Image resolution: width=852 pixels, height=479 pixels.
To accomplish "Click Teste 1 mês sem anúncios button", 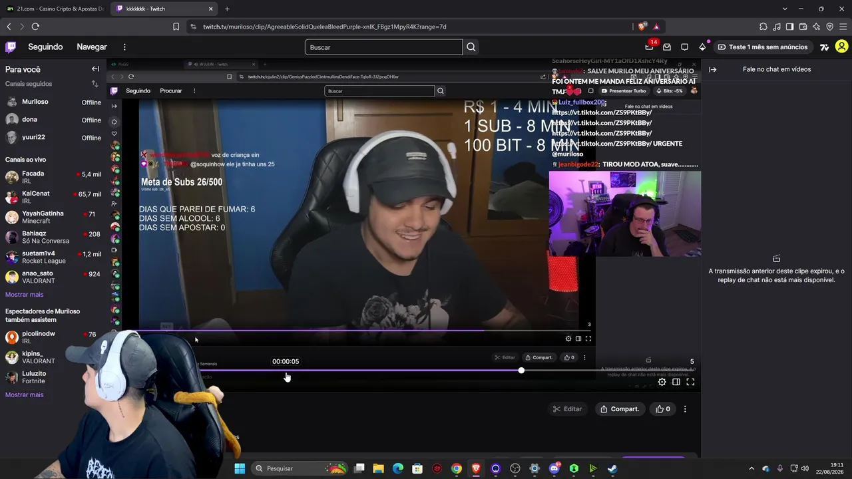I will click(763, 47).
